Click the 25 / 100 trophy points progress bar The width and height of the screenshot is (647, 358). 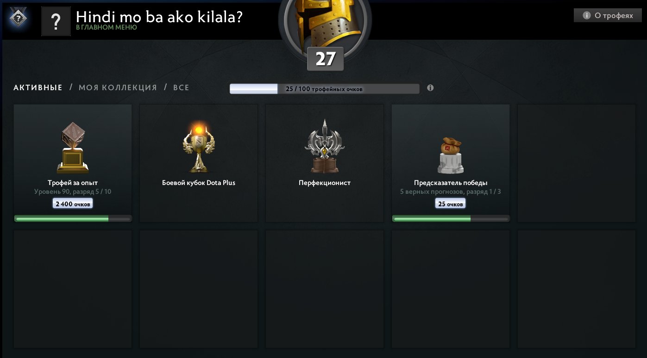pyautogui.click(x=325, y=89)
